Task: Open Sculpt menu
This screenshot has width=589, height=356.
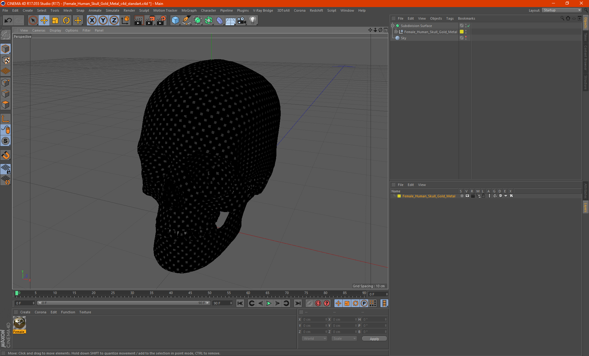Action: click(x=144, y=10)
